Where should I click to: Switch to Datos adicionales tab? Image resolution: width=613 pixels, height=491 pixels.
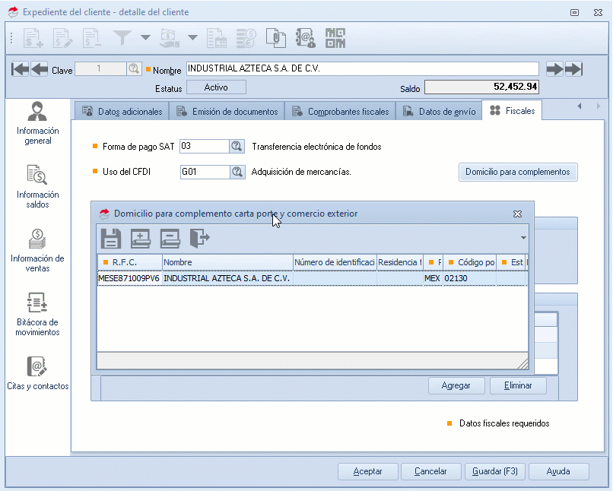coord(122,111)
